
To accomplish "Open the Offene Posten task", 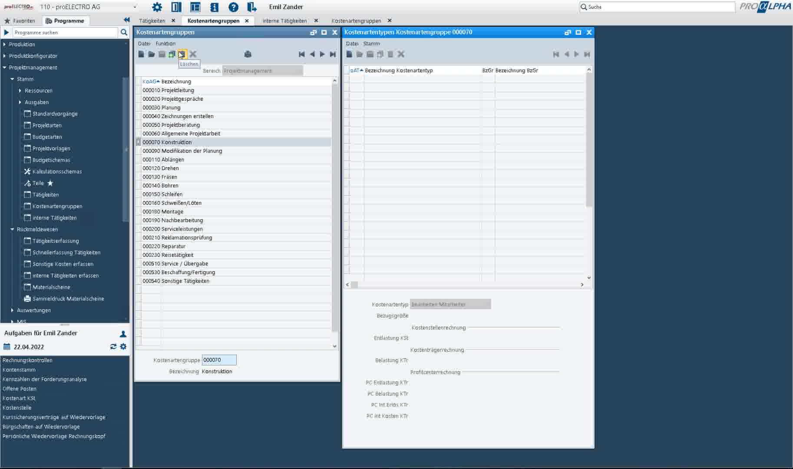I will [x=20, y=389].
